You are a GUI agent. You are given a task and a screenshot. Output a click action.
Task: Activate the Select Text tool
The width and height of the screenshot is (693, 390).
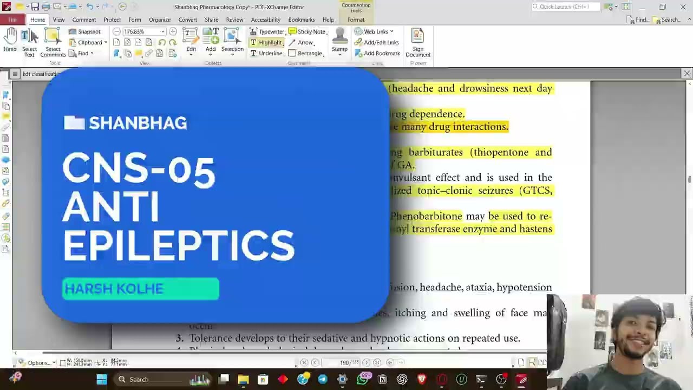point(29,43)
